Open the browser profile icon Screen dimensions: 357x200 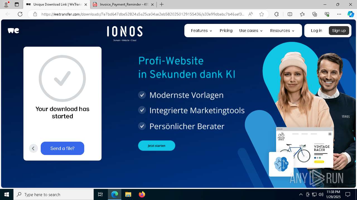point(6,4)
